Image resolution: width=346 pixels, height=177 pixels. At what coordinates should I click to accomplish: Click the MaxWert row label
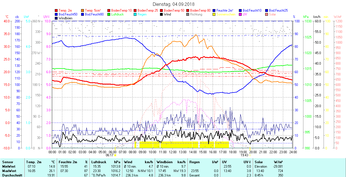point(9,171)
